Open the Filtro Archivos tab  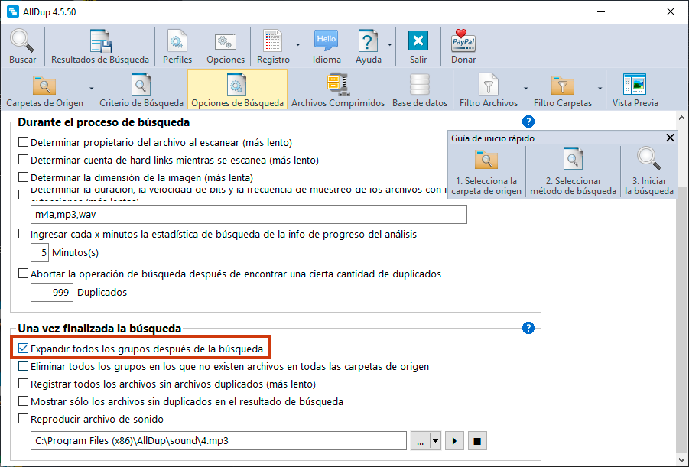[x=488, y=90]
